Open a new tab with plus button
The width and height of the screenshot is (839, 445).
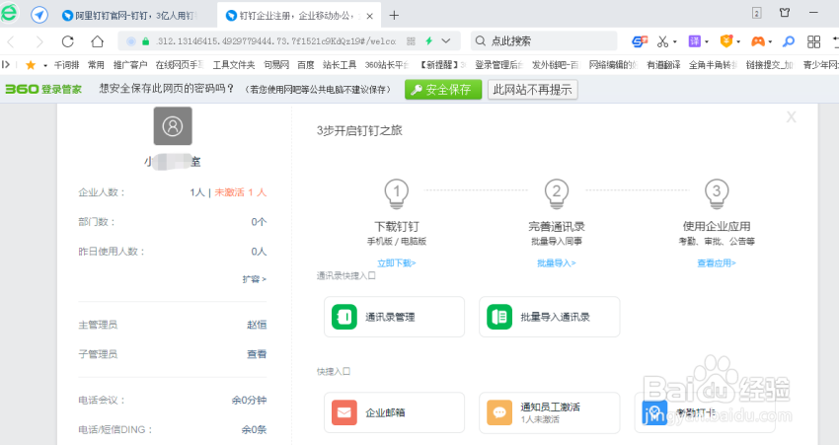[395, 16]
